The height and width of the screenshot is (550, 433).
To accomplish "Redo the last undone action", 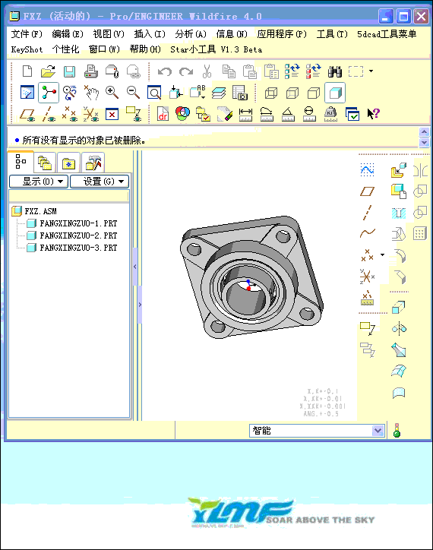I will [186, 72].
